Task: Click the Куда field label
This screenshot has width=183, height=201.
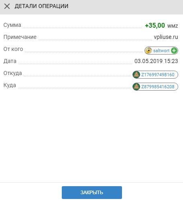Action: click(10, 85)
